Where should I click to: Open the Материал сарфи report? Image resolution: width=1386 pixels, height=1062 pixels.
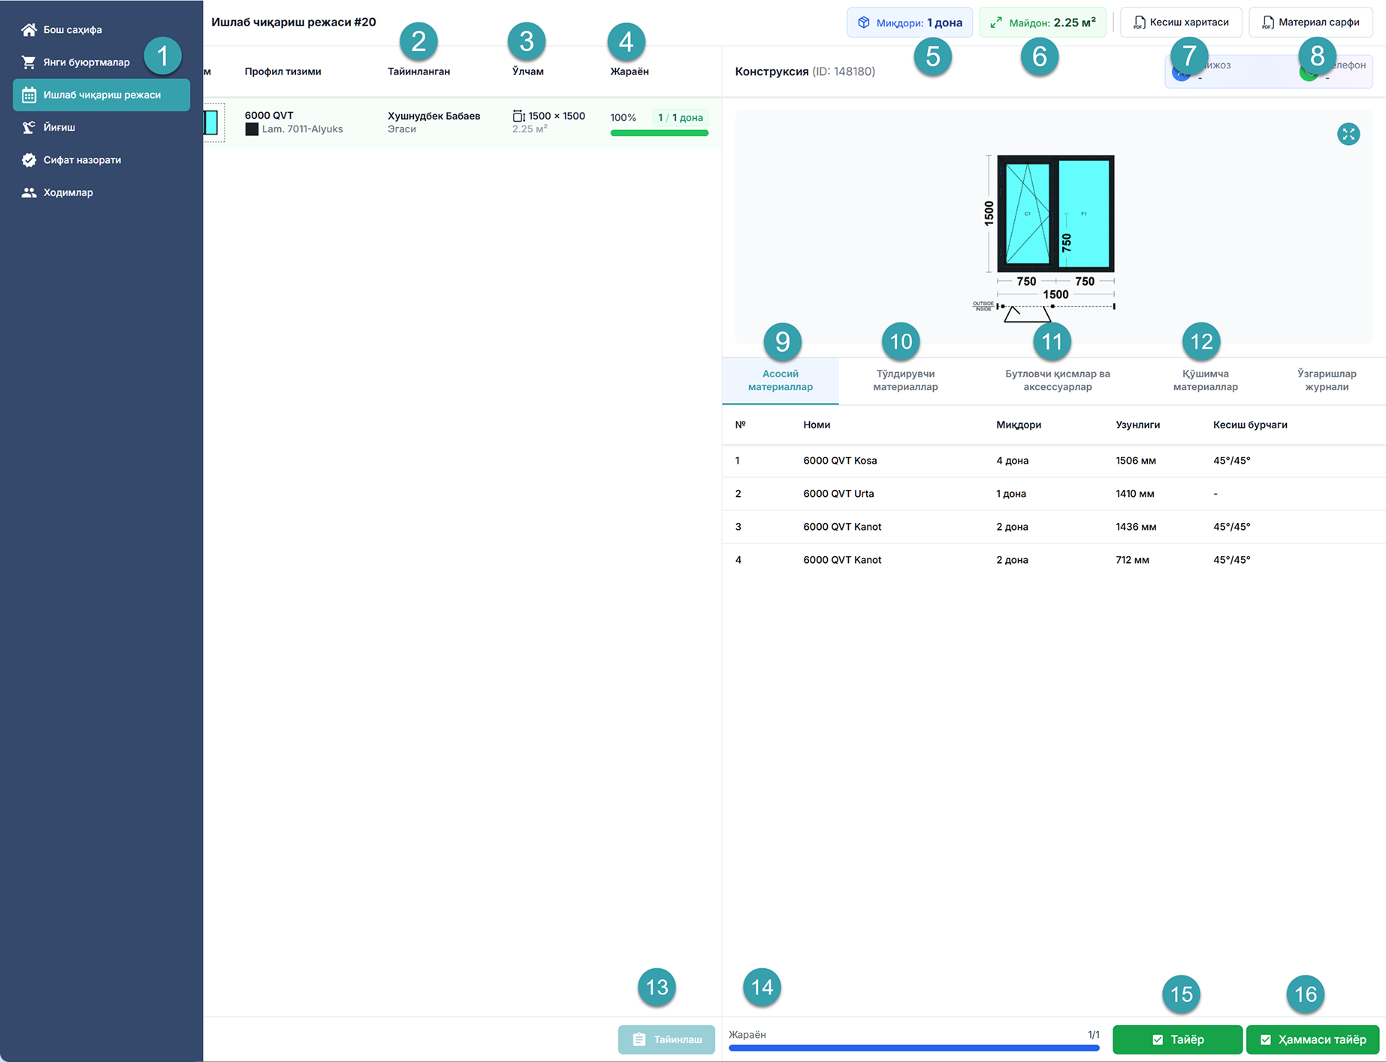pyautogui.click(x=1310, y=23)
